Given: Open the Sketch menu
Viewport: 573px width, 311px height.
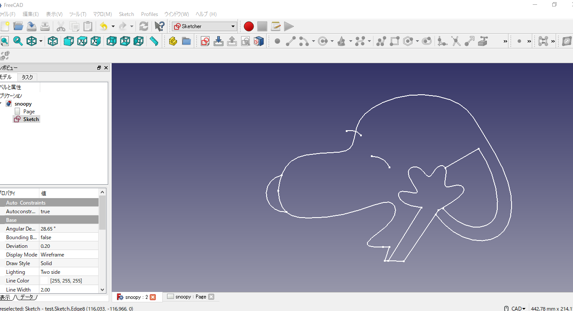Looking at the screenshot, I should pyautogui.click(x=126, y=14).
